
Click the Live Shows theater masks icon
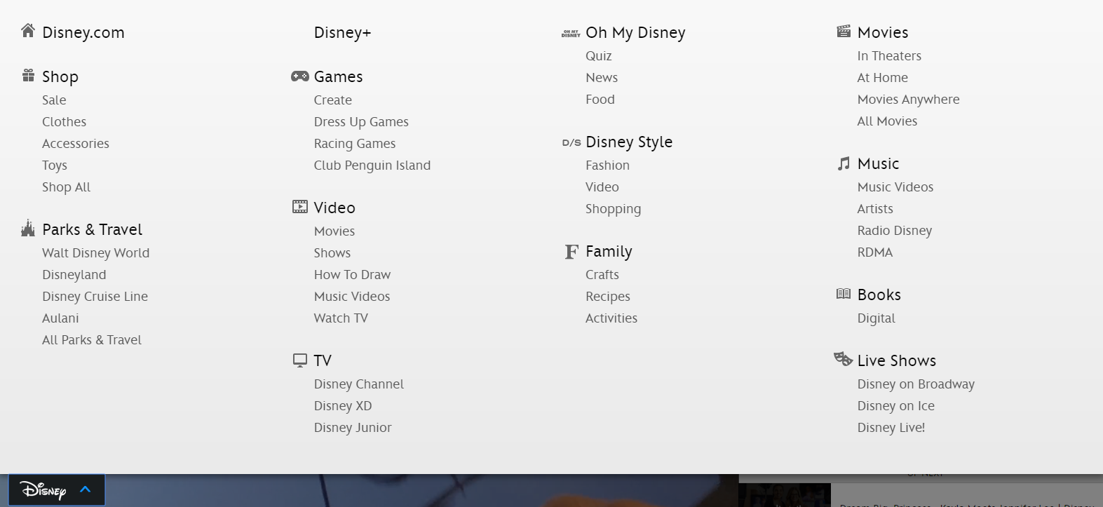843,359
